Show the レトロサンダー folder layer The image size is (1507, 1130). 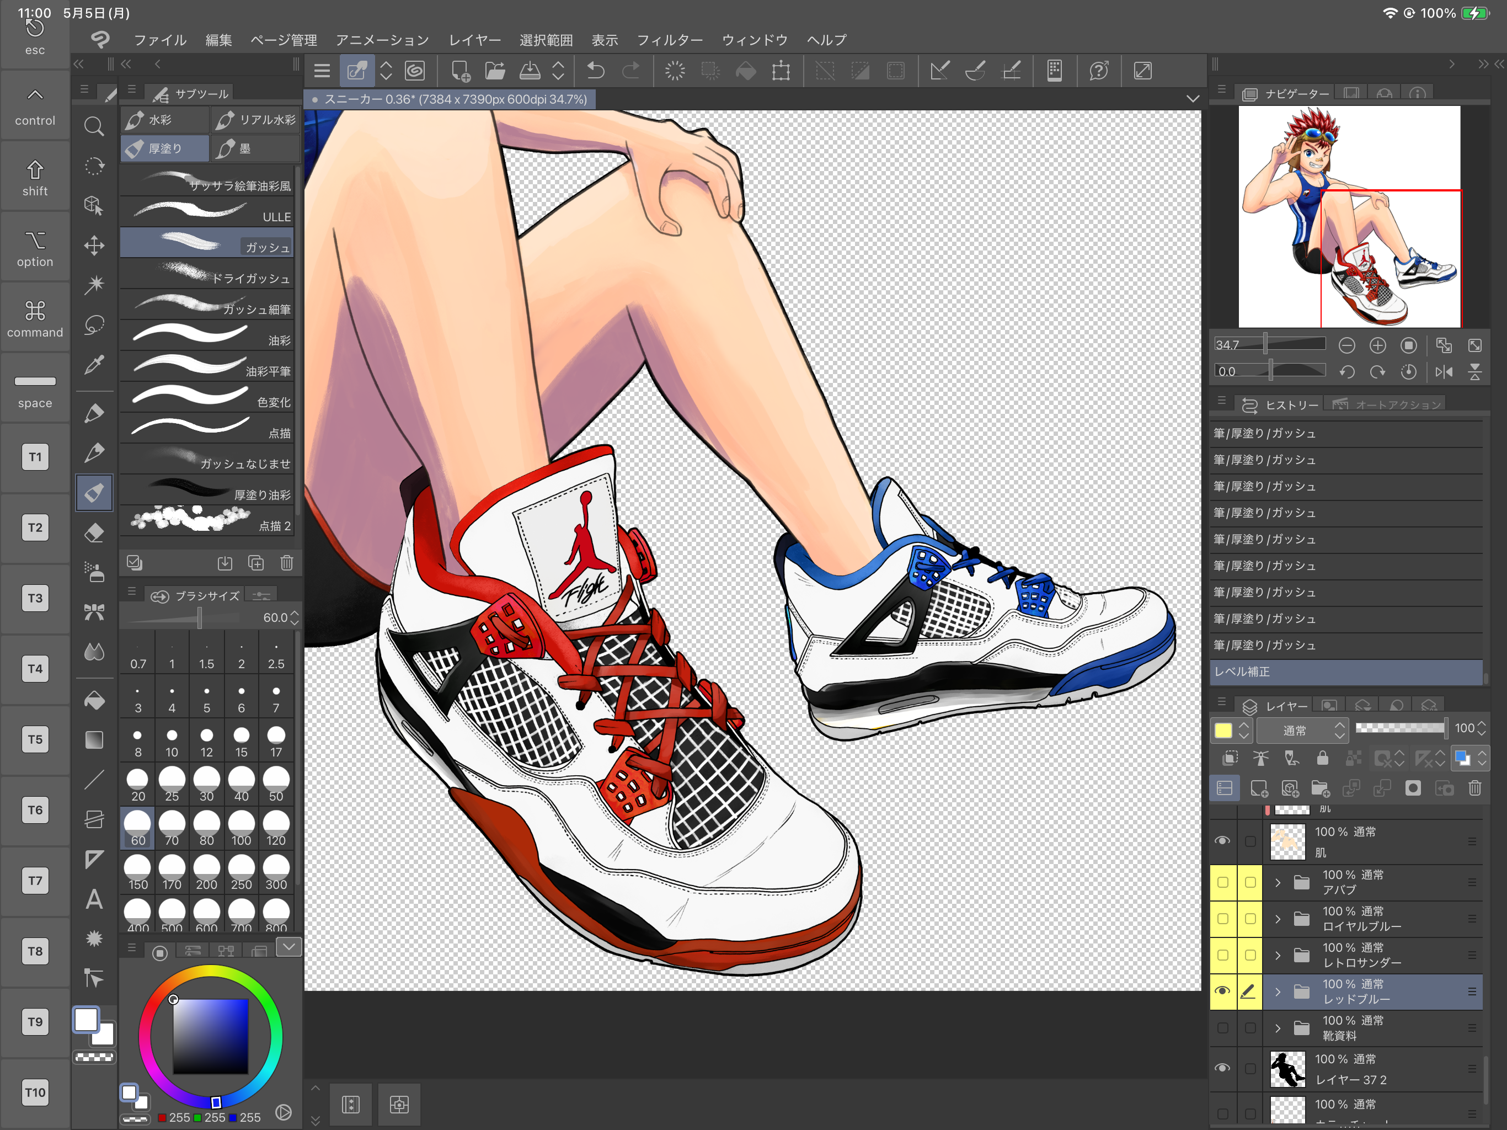point(1223,955)
